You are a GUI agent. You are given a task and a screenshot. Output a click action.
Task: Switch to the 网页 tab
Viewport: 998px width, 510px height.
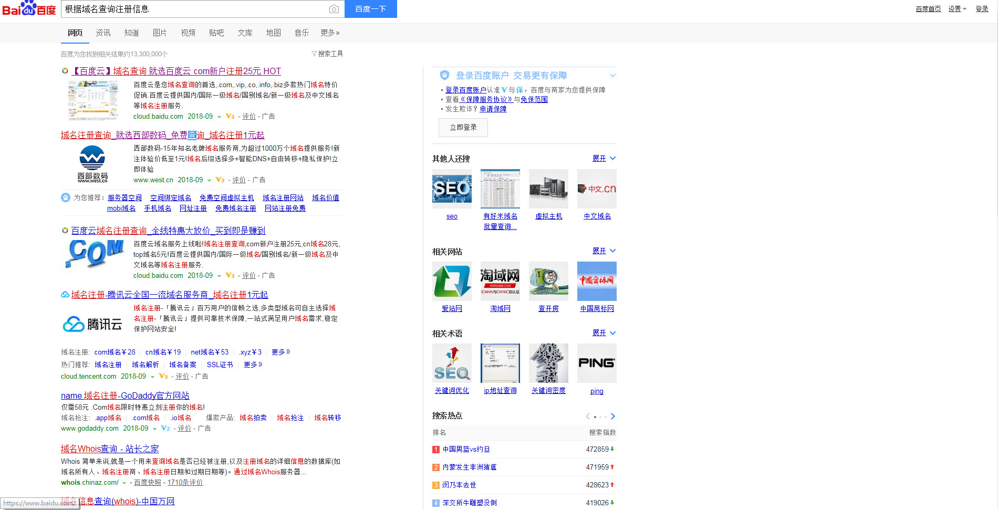[75, 33]
